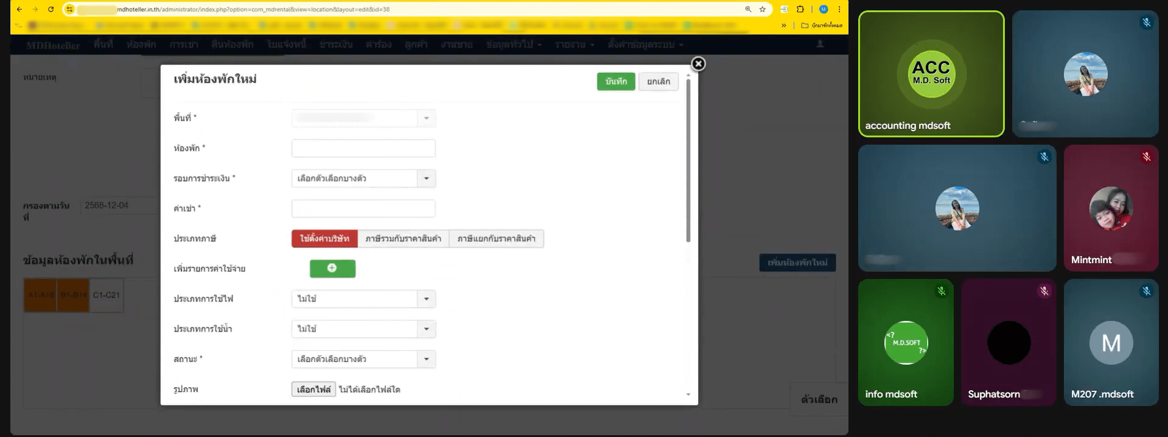Expand the ประเภทการใช้ไฟ dropdown

point(363,298)
